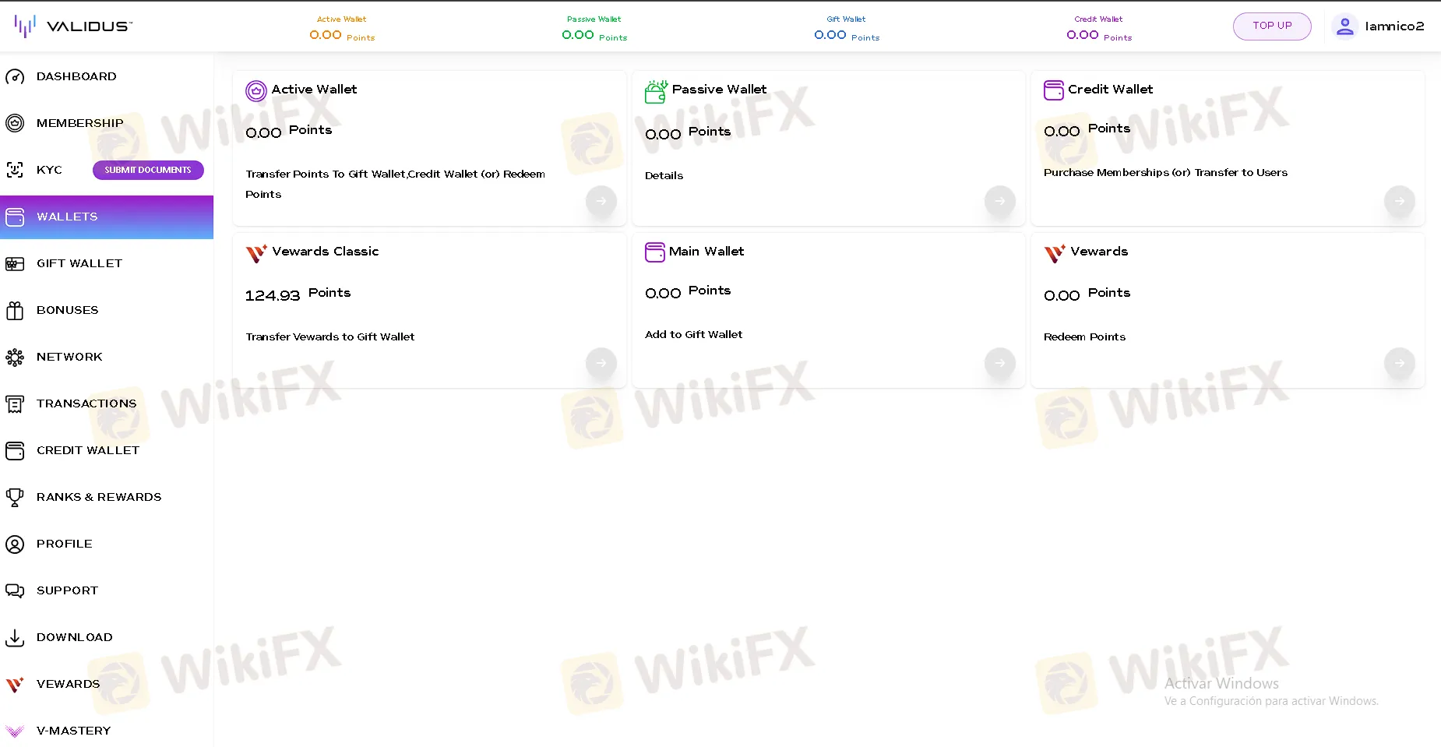Image resolution: width=1441 pixels, height=747 pixels.
Task: Click the Profile person icon
Action: (15, 544)
